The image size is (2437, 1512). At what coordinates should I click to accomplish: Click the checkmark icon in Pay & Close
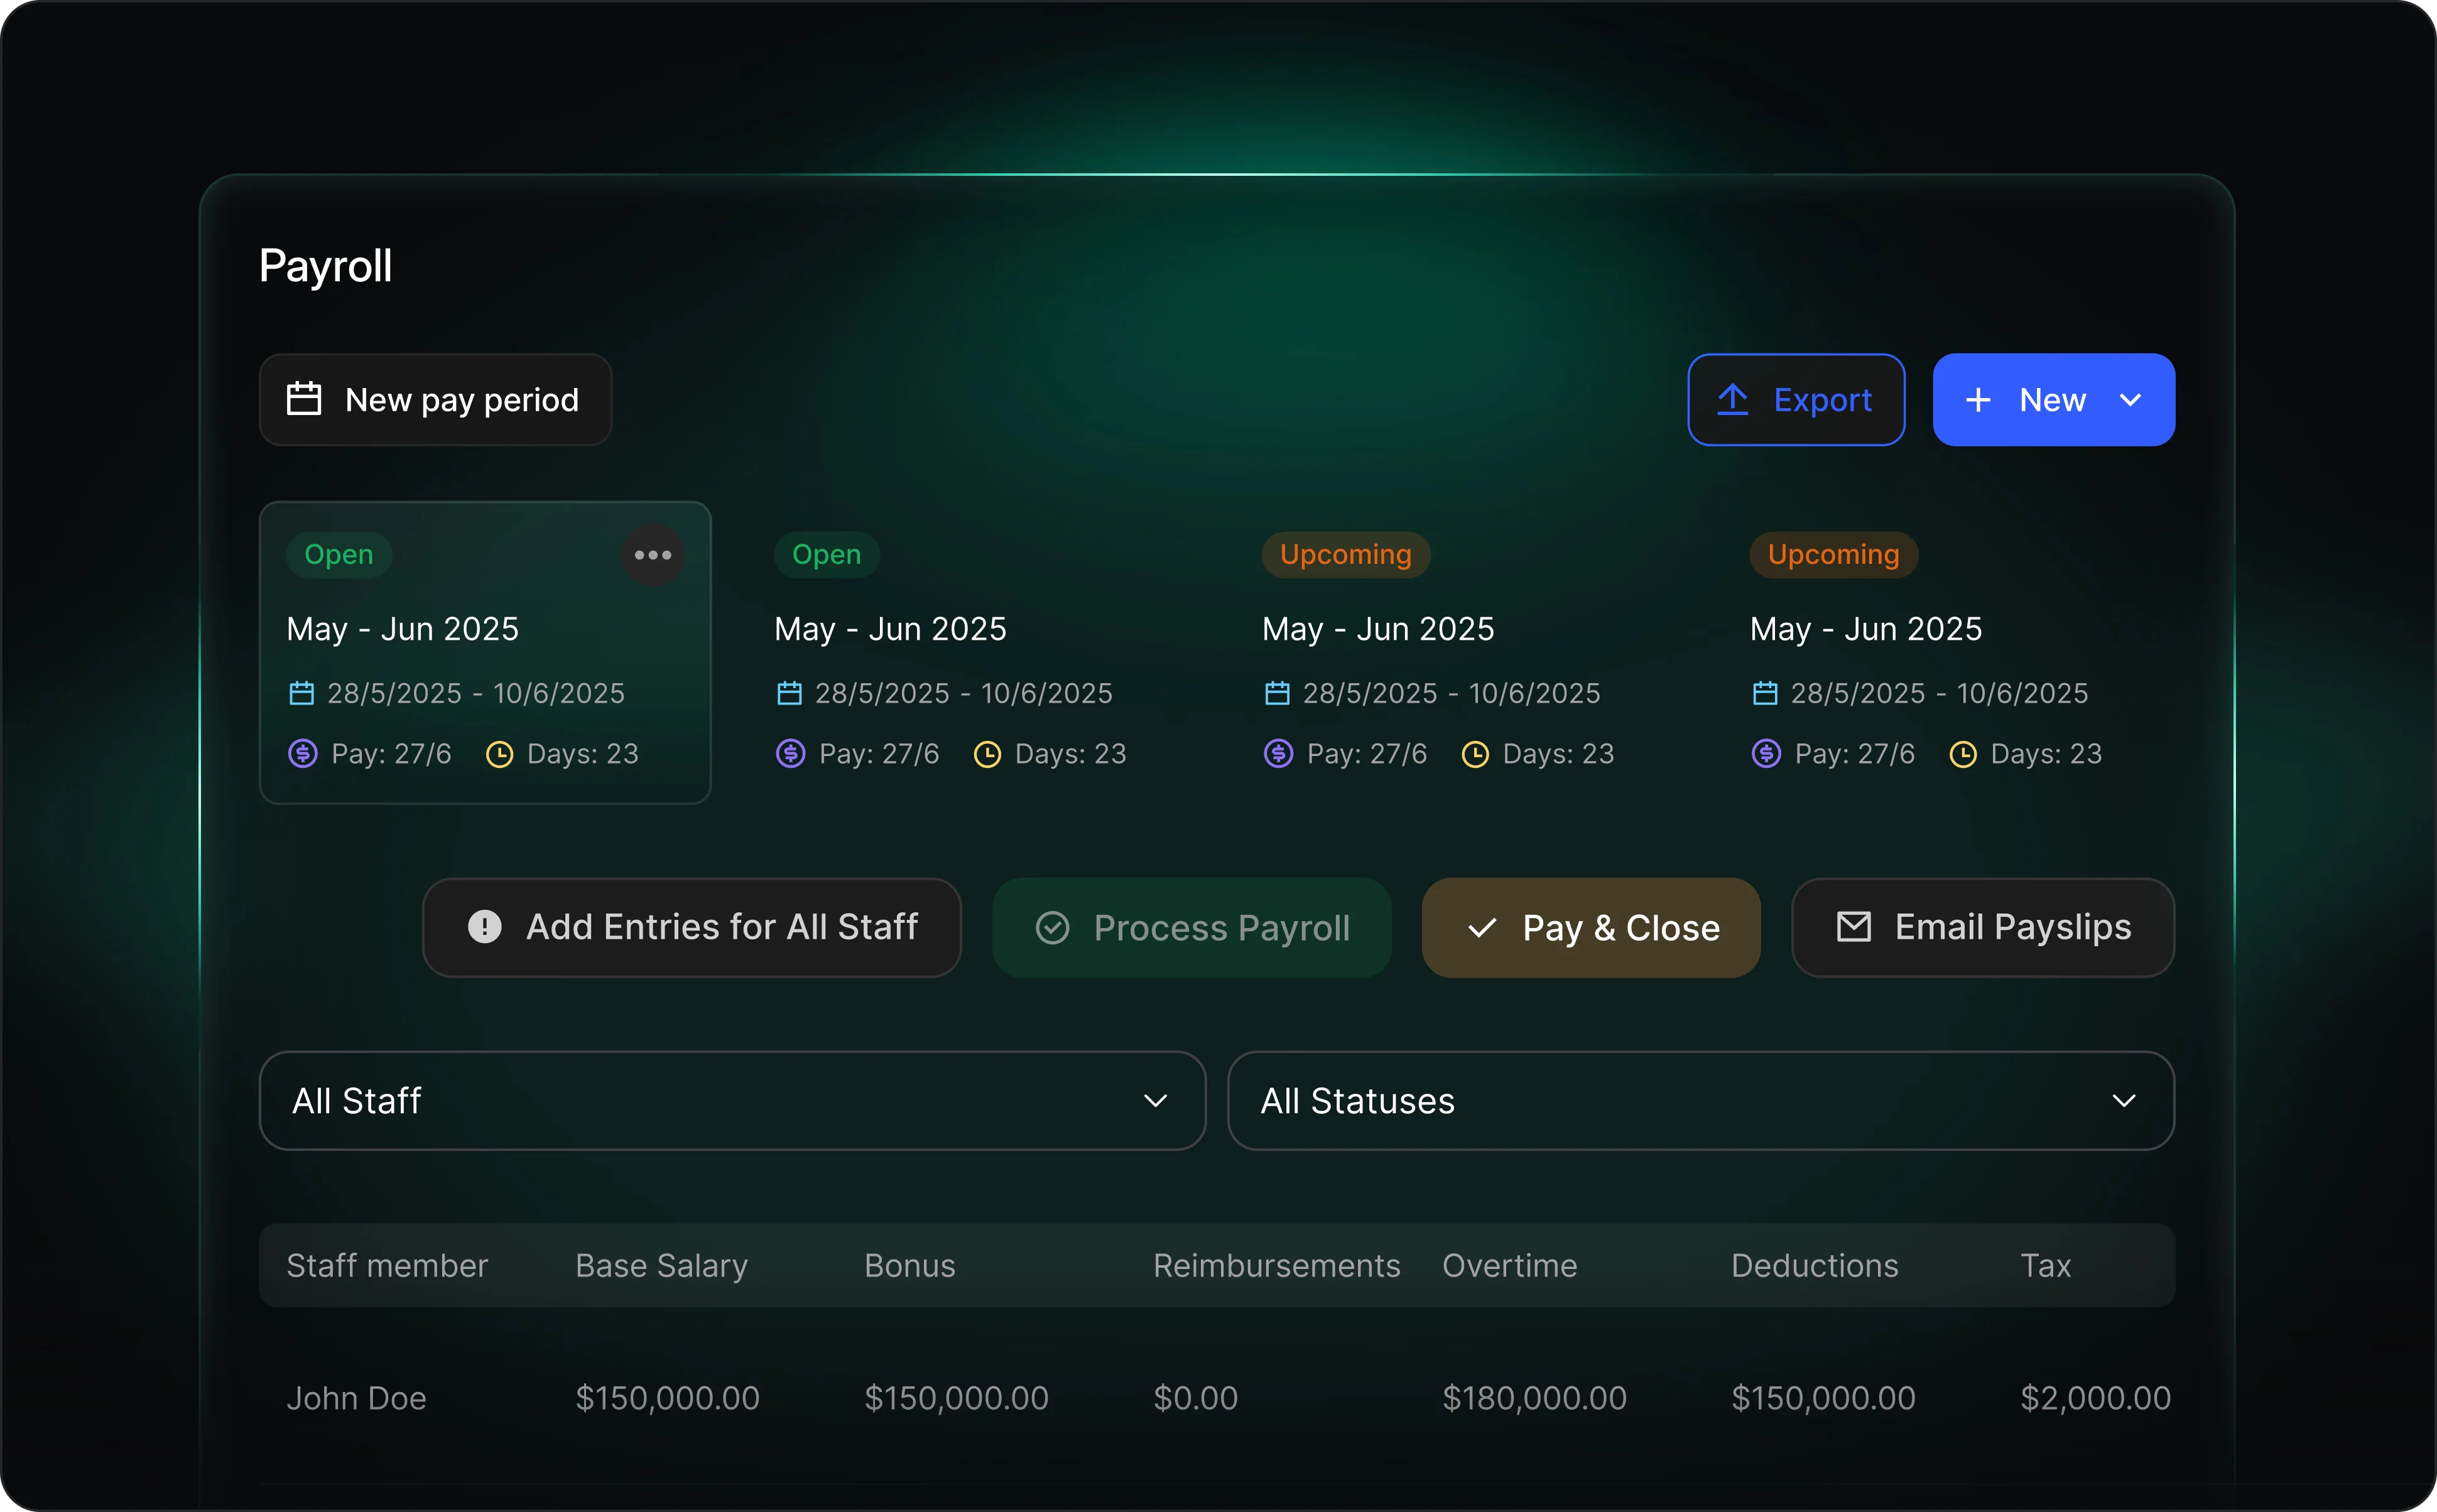(x=1481, y=928)
